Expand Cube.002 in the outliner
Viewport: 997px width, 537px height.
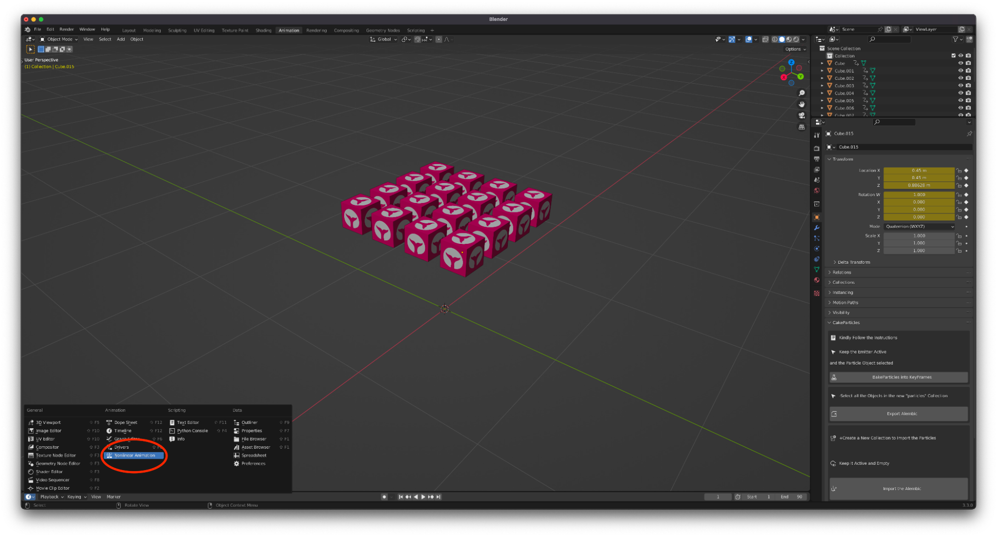pos(822,78)
